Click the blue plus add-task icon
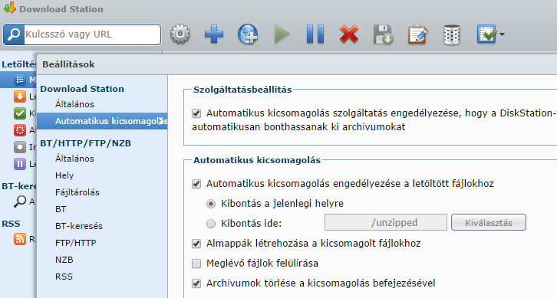The width and height of the screenshot is (557, 298). point(214,34)
